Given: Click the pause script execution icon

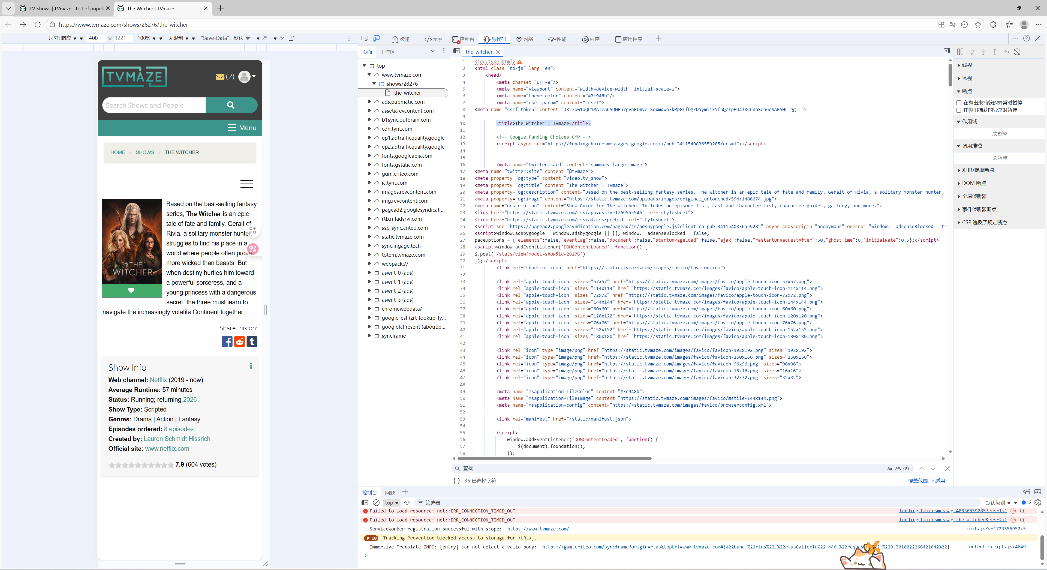Looking at the screenshot, I should [960, 52].
